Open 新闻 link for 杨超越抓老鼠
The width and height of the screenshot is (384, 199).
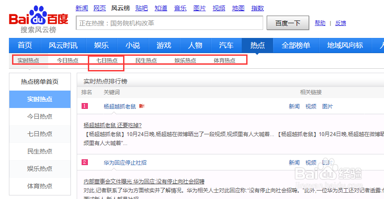pos(294,106)
